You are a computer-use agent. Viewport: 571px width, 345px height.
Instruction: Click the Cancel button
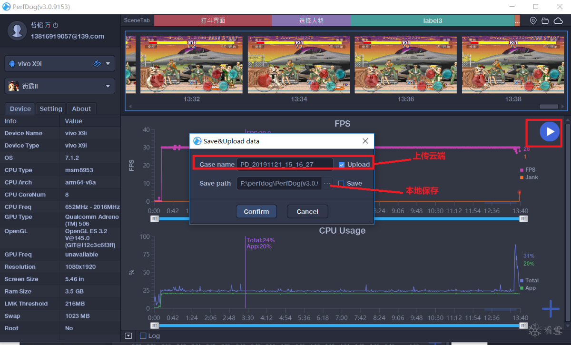[x=307, y=211]
